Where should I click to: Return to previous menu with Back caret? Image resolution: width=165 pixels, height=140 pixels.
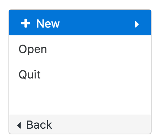[19, 125]
